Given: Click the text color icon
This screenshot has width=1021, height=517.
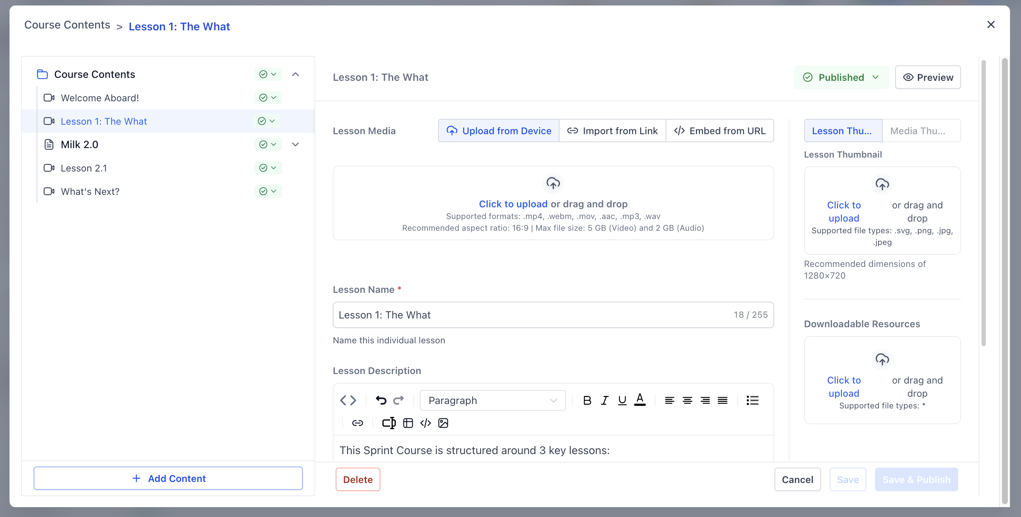Looking at the screenshot, I should pos(640,400).
